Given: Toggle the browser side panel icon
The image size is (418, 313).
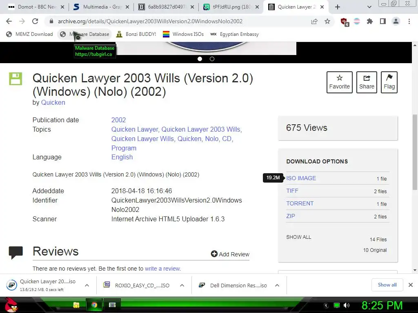Looking at the screenshot, I should click(x=383, y=21).
